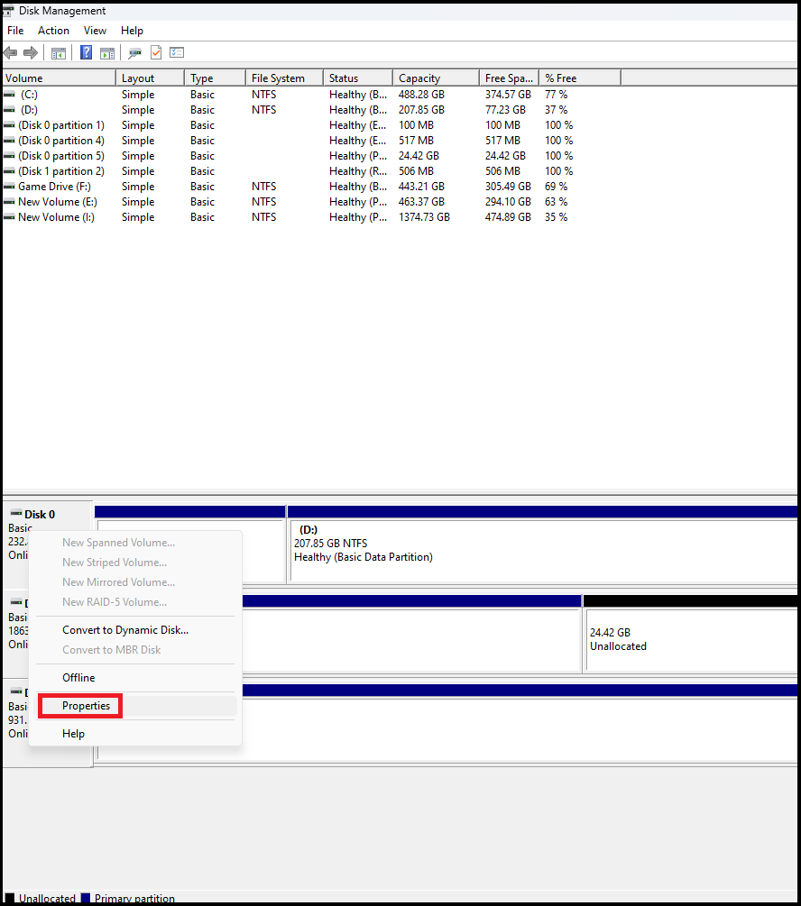
Task: Select the New Volume (E:) row
Action: [57, 202]
